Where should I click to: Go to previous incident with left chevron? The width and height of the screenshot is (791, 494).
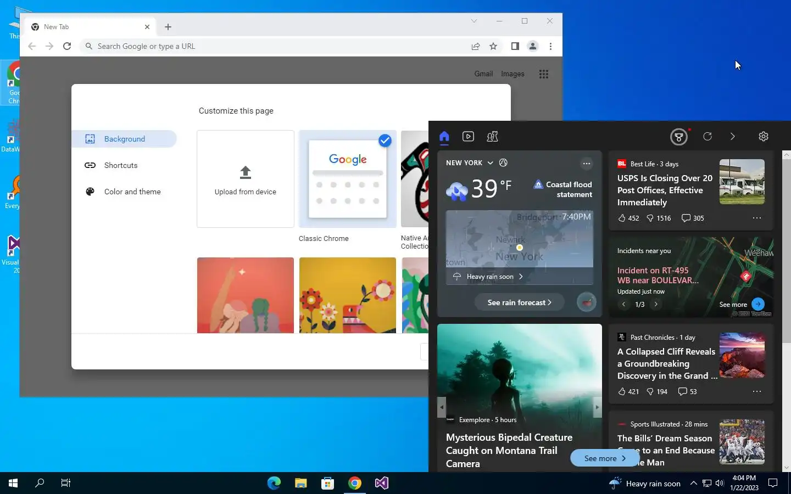point(623,304)
